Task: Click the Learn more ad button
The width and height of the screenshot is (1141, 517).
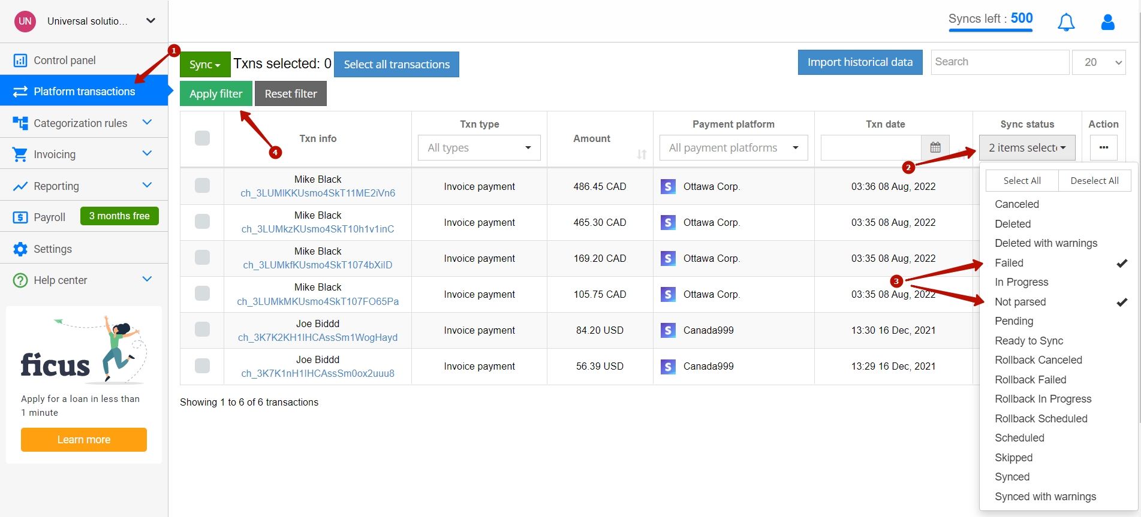Action: pos(84,440)
